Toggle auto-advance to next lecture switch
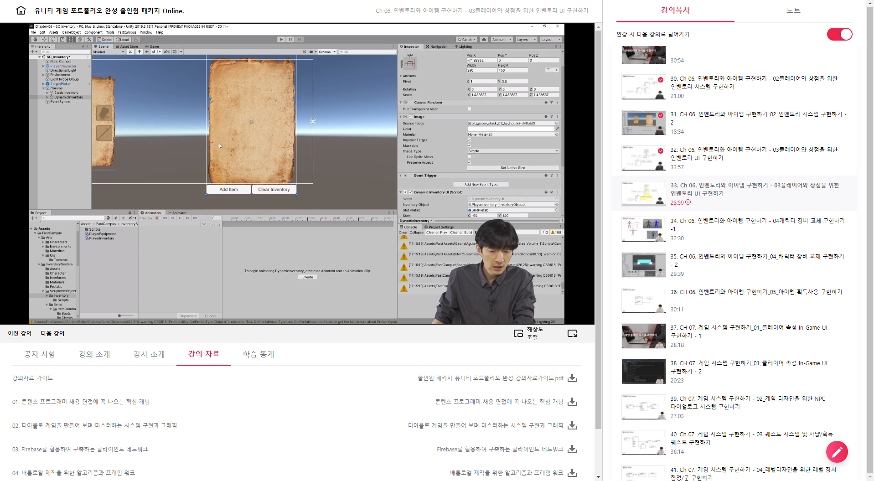874x481 pixels. pos(839,34)
